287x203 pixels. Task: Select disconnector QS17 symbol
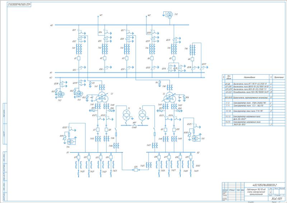coord(204,68)
